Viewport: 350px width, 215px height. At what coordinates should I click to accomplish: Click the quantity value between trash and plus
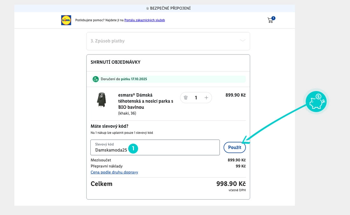[x=196, y=98]
